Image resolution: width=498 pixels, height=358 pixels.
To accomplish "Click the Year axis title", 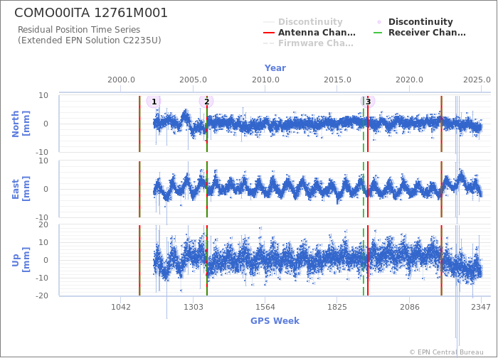I will click(275, 68).
